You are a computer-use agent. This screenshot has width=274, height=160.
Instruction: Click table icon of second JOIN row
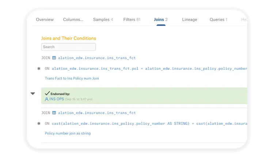54,113
